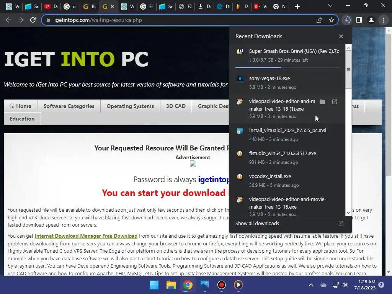Go back to the previous page
This screenshot has height=294, width=392.
click(x=8, y=20)
